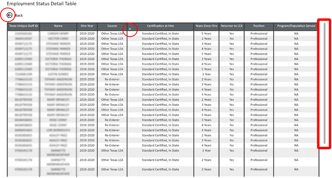Viewport: 332px width, 178px height.
Task: Click '2 Years' in Hector Cano's row
Action: [x=206, y=39]
